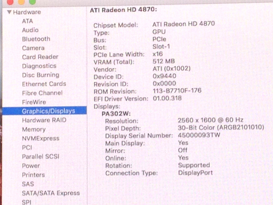
Task: Click the Displays: label
Action: click(x=107, y=106)
